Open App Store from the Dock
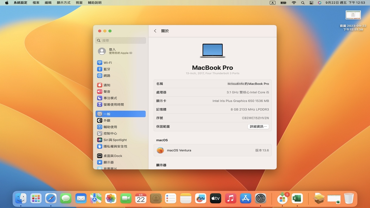This screenshot has width=370, height=208. [x=246, y=199]
